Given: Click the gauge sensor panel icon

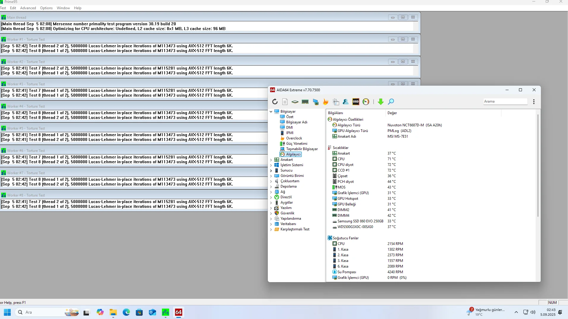Looking at the screenshot, I should 366,102.
